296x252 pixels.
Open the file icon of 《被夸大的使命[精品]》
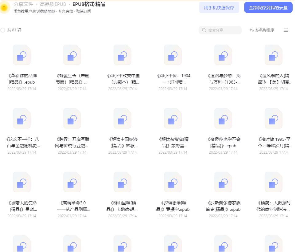click(22, 182)
